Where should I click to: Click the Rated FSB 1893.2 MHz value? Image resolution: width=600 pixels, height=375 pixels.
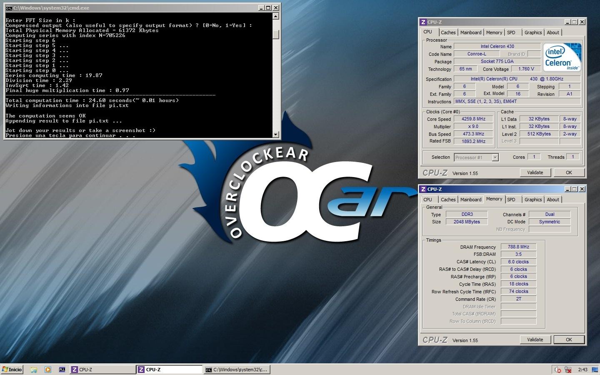click(474, 141)
